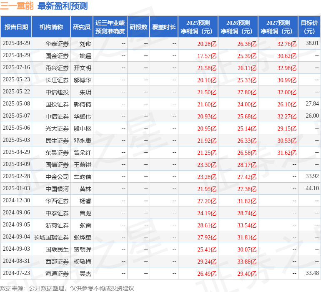Viewport: 321px width, 292px height.
Task: Click researcher name 杨敬梅
Action: (83, 261)
